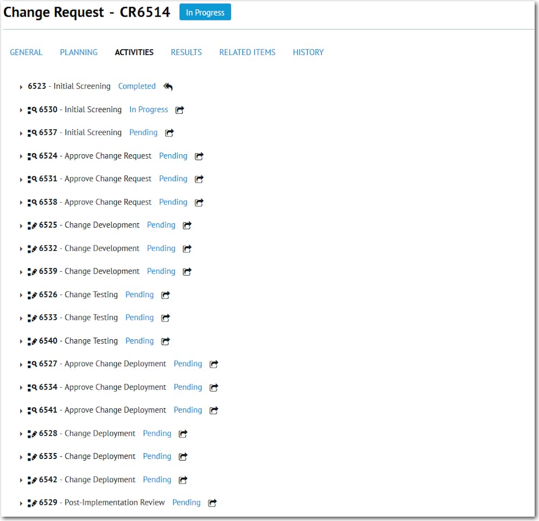Switch to the PLANNING tab
The image size is (539, 521).
click(x=79, y=52)
